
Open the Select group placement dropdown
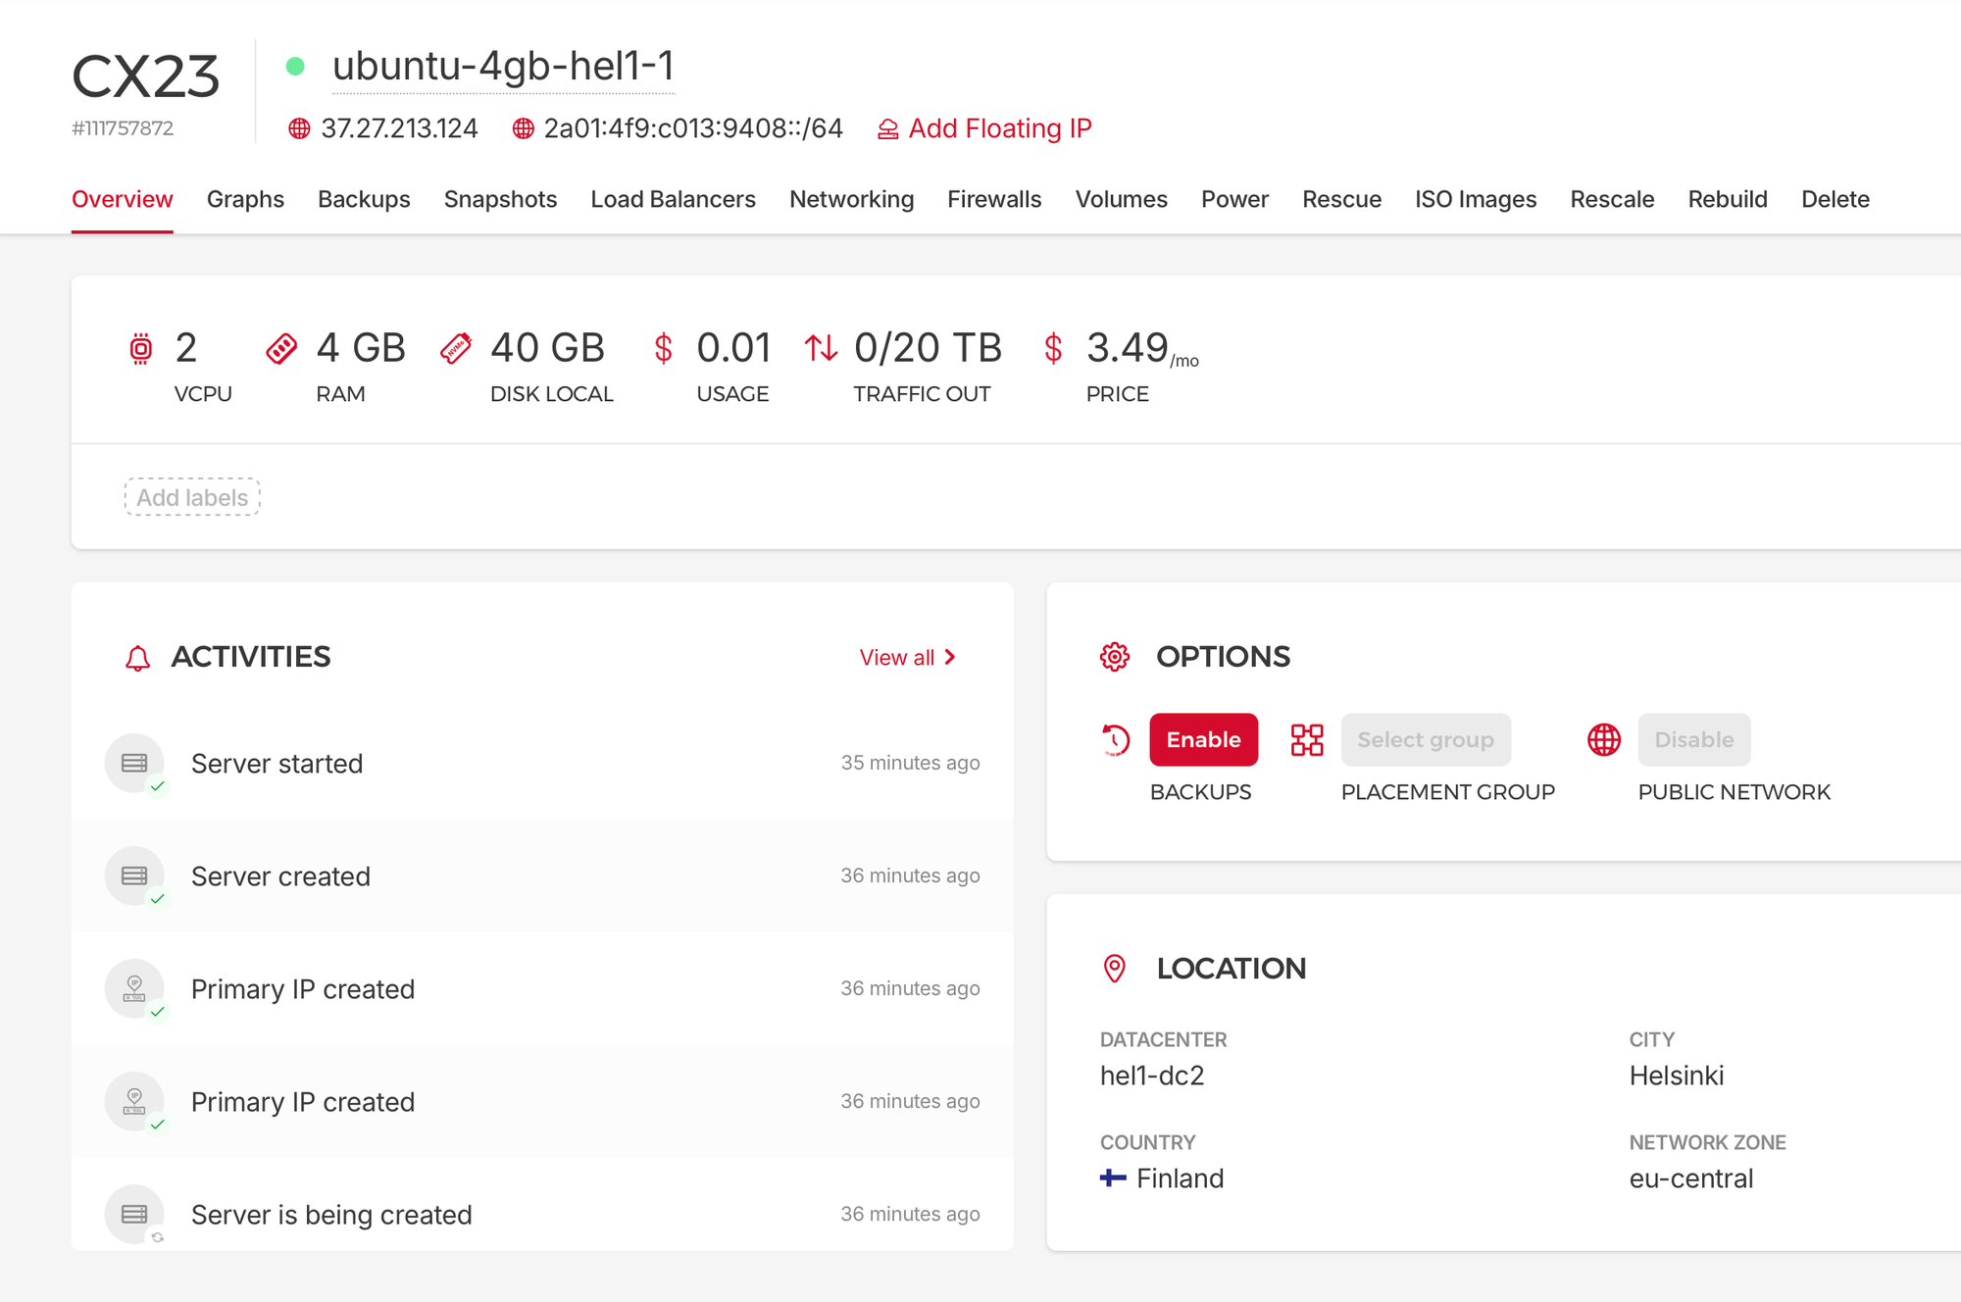coord(1425,739)
